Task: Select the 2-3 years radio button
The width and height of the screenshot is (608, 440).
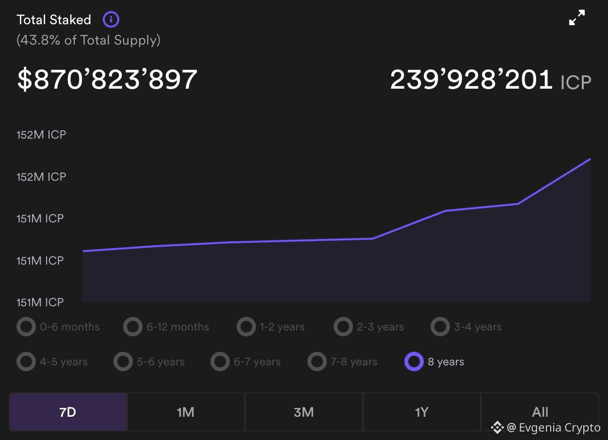Action: tap(343, 327)
